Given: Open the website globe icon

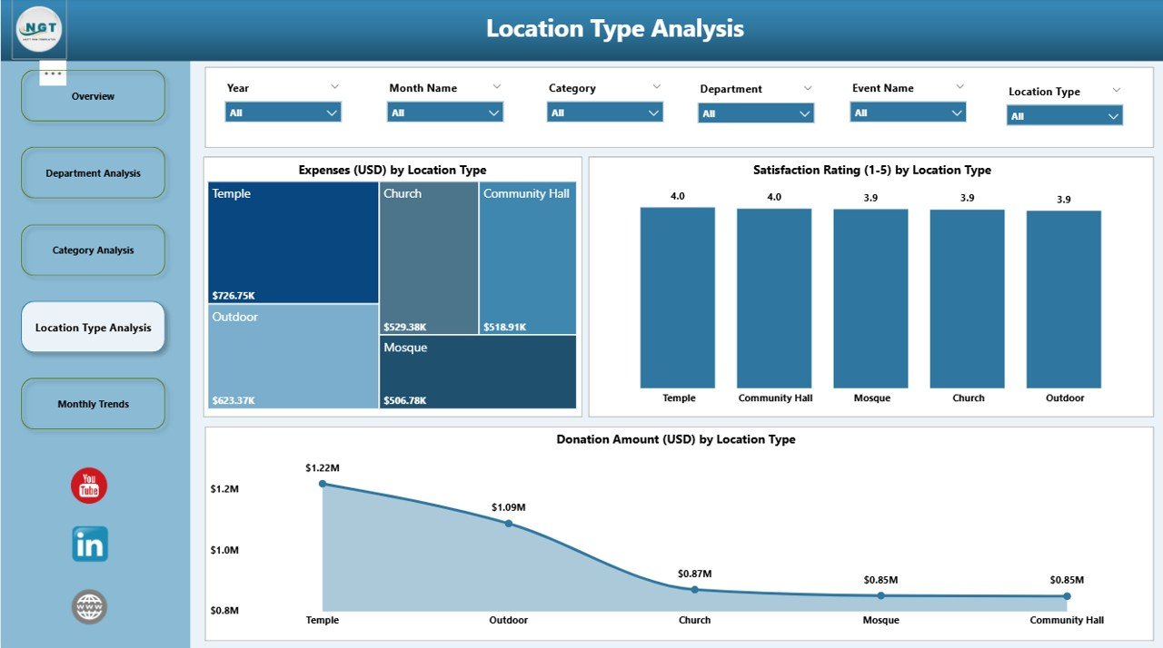Looking at the screenshot, I should click(88, 605).
